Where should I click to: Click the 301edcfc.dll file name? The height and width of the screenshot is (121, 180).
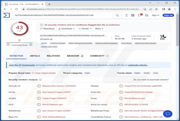coord(46,39)
